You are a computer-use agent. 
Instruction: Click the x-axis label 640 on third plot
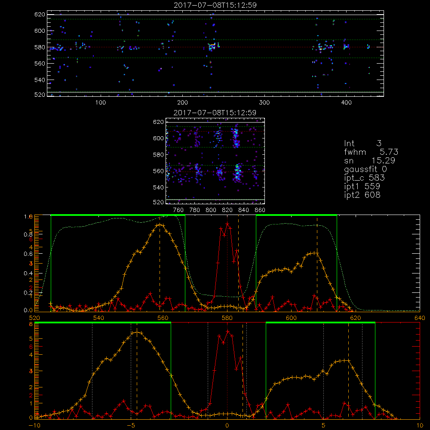[420, 318]
